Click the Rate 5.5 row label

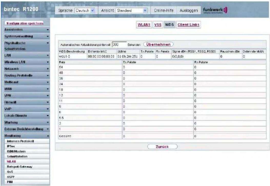(x=61, y=118)
